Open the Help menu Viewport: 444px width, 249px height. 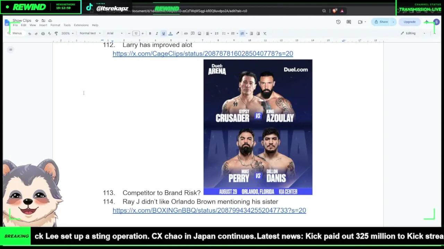[x=95, y=25]
